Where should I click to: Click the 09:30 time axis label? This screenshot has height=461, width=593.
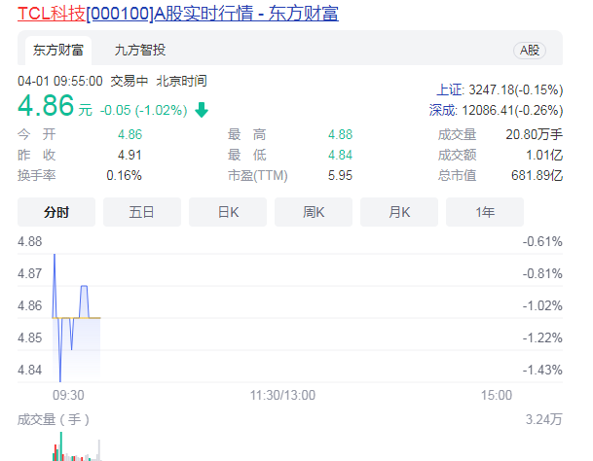coord(68,395)
